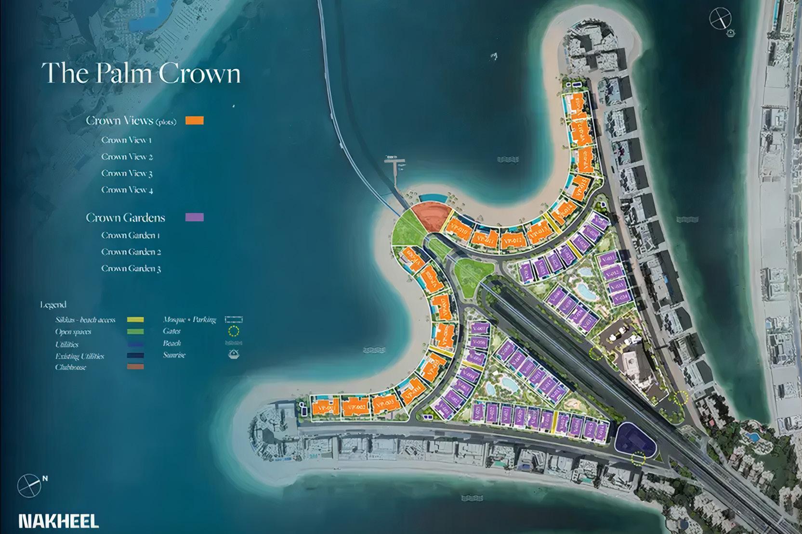Select 'Crown View 2' in the list
The height and width of the screenshot is (534, 802).
click(127, 157)
